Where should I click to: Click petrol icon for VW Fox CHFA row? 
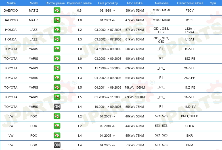(57, 126)
